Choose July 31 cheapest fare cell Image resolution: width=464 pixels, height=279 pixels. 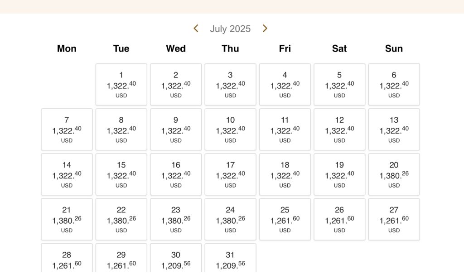click(230, 261)
